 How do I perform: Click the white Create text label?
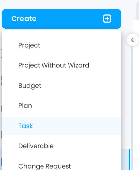24,19
